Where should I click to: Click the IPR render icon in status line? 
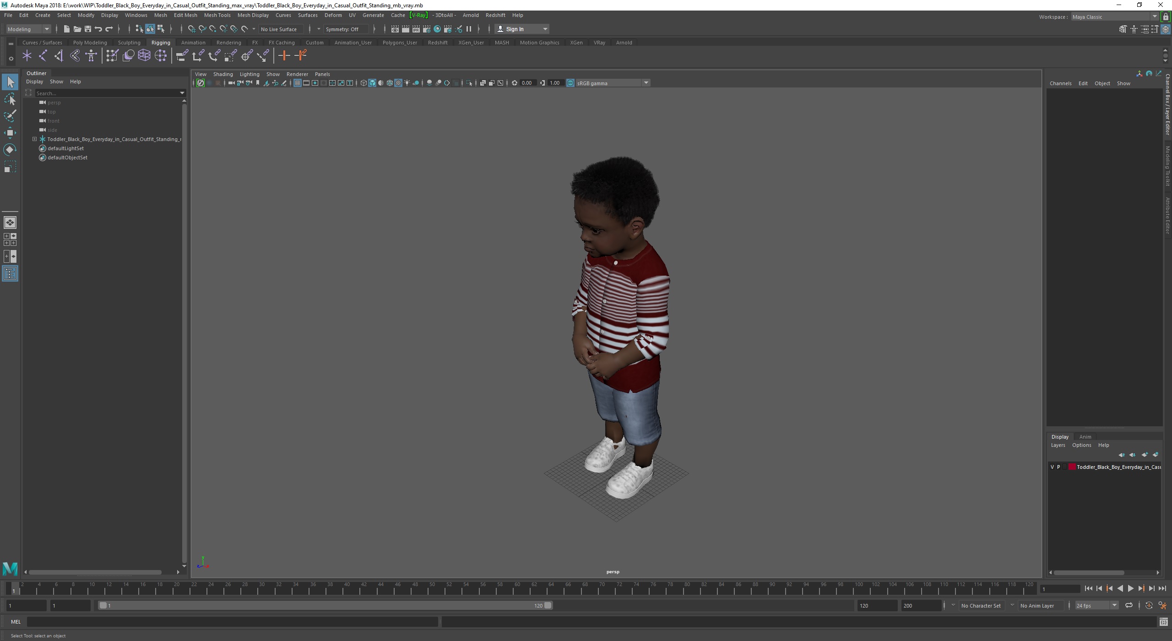[x=416, y=29]
